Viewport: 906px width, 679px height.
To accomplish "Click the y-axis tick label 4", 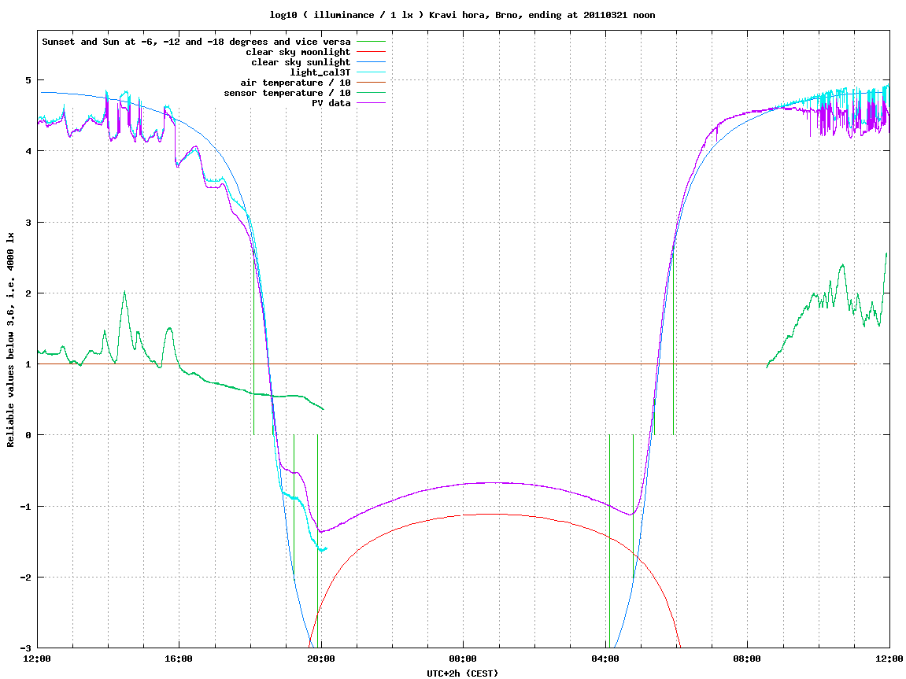I will [28, 151].
